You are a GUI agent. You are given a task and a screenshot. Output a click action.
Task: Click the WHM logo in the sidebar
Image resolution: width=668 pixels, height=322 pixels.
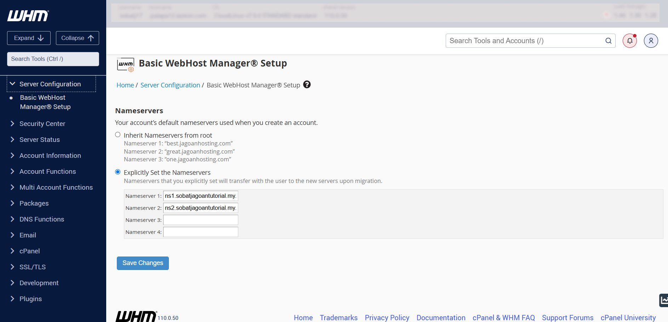click(28, 16)
